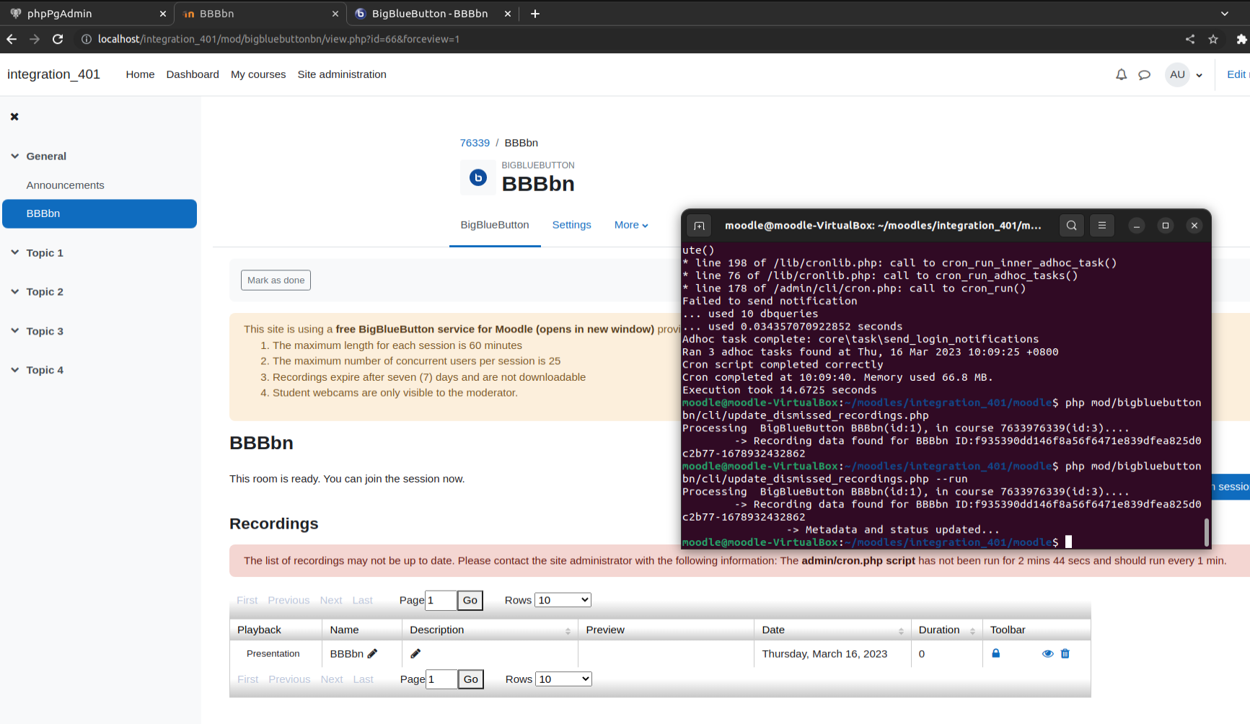Expand Topic 1 in course index

click(15, 252)
